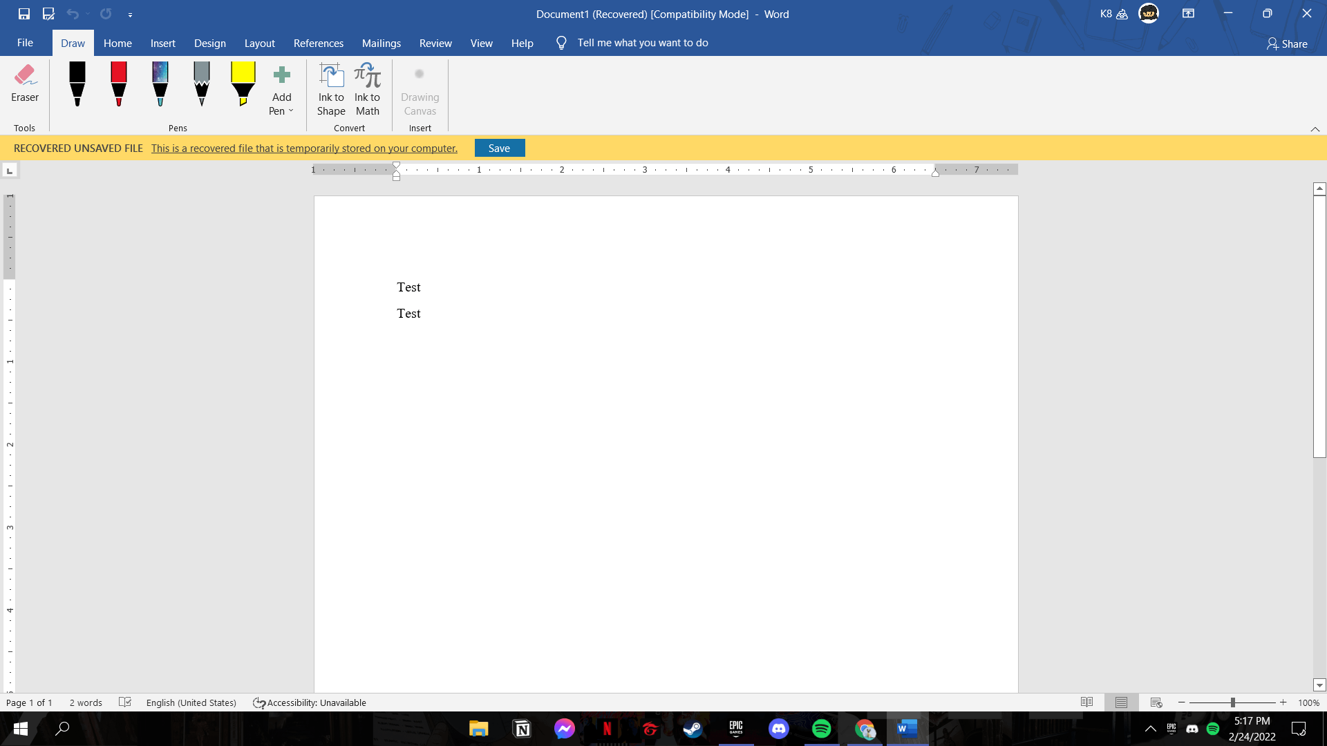
Task: Click the Undo button
Action: click(72, 14)
